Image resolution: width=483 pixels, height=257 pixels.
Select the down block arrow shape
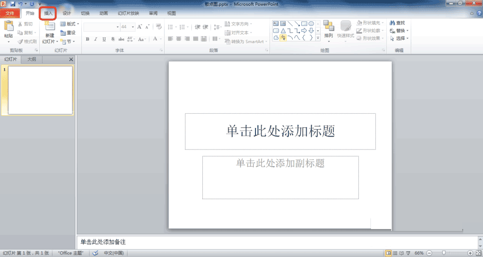tap(311, 31)
